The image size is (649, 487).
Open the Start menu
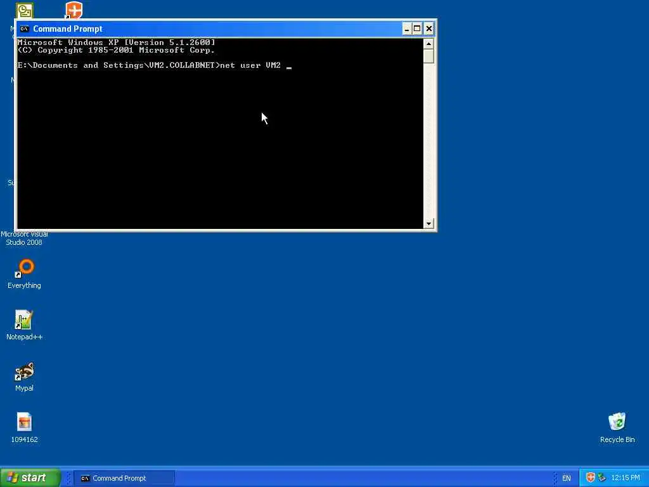coord(30,477)
